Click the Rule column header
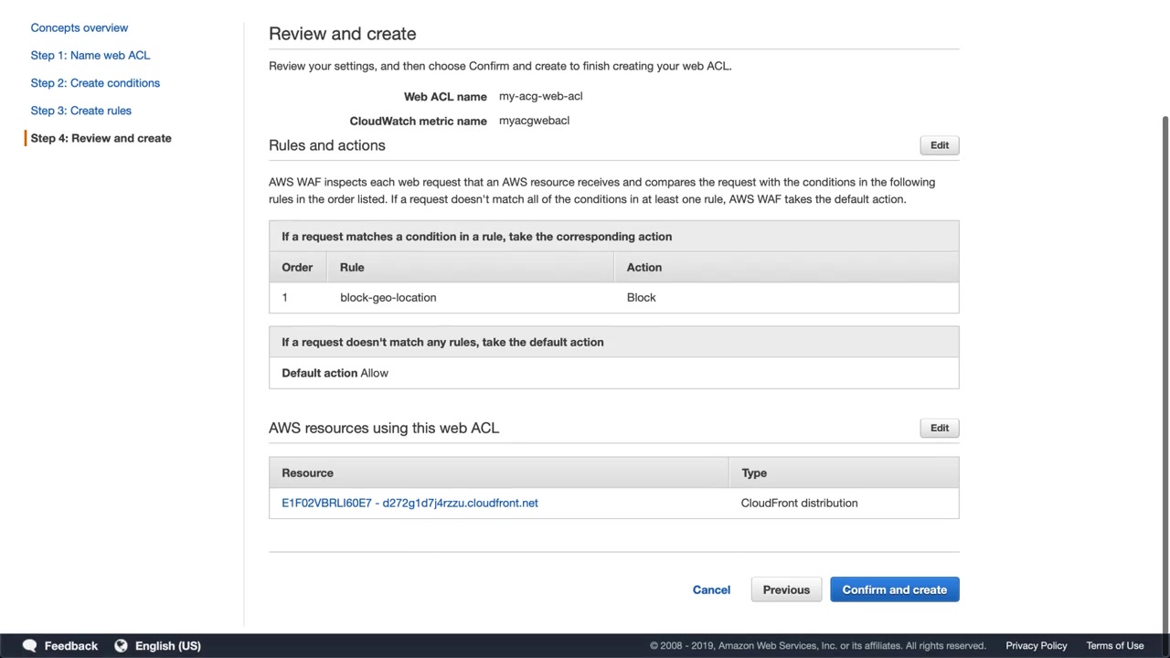The height and width of the screenshot is (658, 1170). point(352,267)
